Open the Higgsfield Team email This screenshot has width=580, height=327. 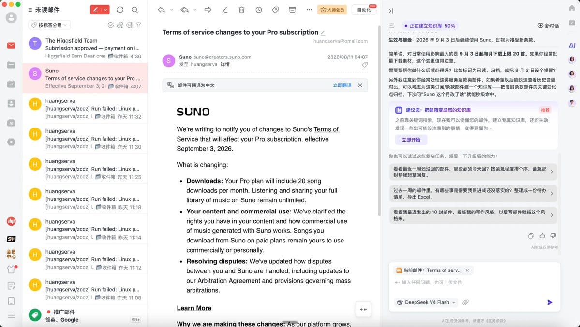(85, 48)
